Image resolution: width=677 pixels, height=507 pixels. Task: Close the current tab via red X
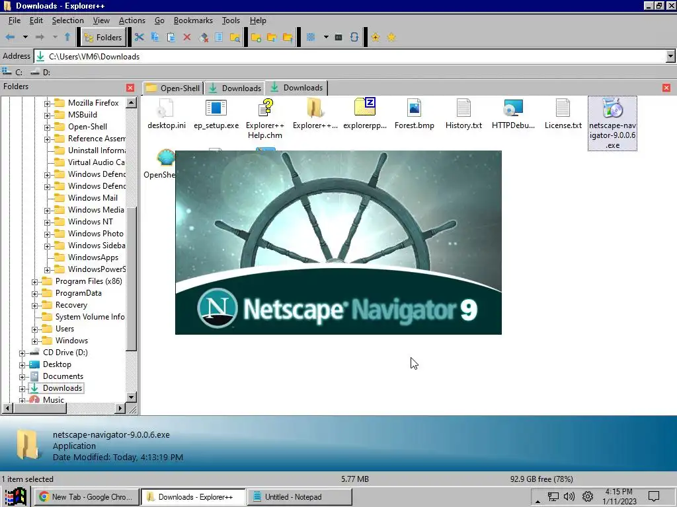[x=666, y=88]
